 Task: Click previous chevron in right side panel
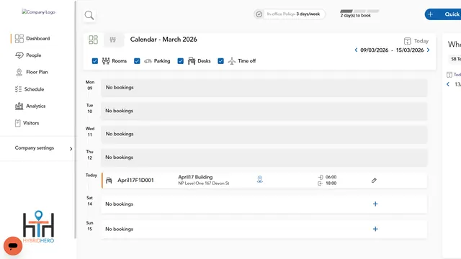[448, 84]
